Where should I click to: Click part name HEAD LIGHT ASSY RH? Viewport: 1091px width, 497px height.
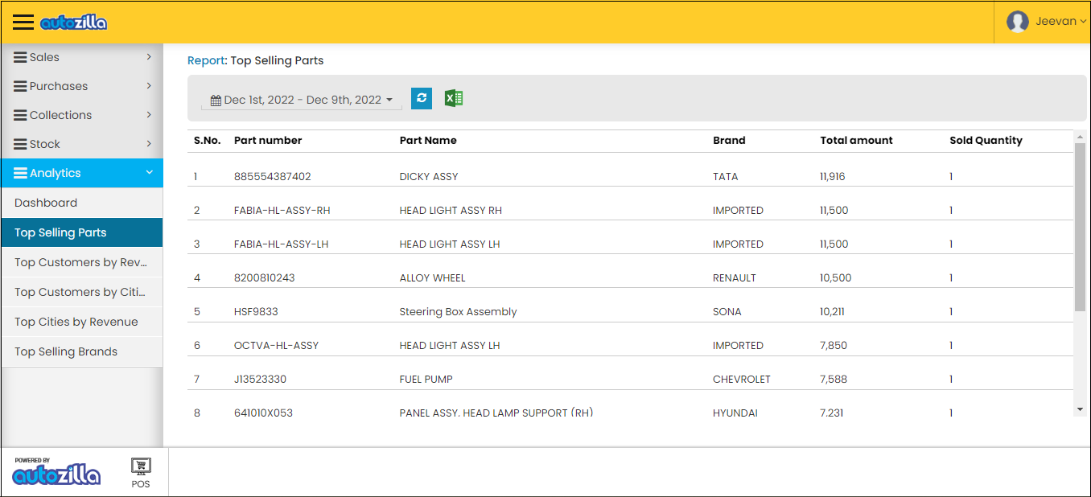click(451, 210)
